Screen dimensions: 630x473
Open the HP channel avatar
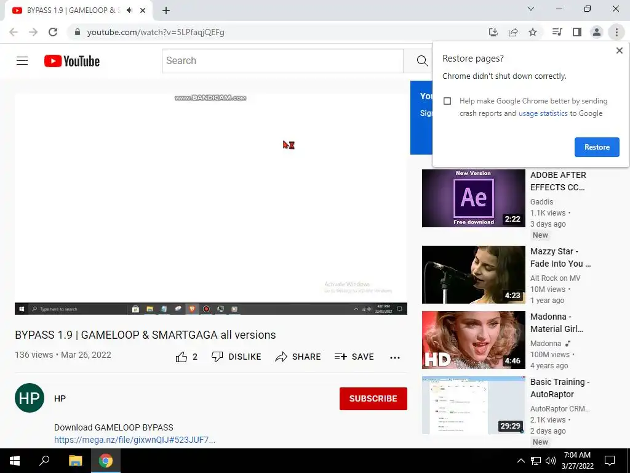(x=30, y=398)
